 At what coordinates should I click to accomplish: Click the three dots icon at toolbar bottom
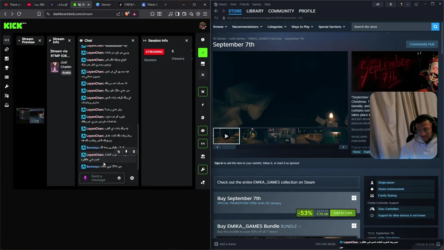coord(203,182)
